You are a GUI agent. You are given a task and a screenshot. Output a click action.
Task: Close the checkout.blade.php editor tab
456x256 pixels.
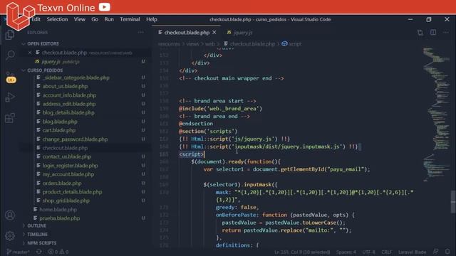pos(214,33)
